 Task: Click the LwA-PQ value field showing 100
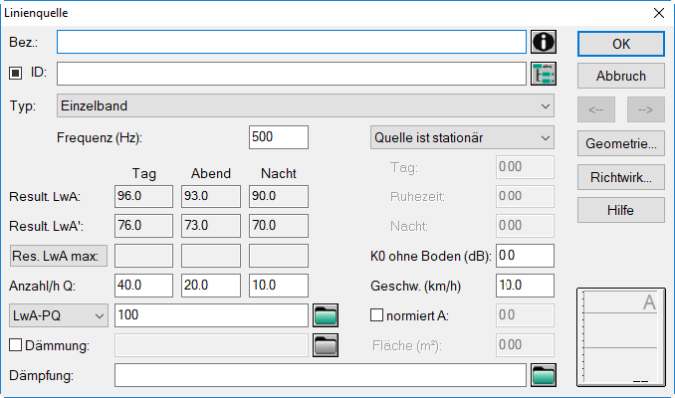click(x=211, y=315)
